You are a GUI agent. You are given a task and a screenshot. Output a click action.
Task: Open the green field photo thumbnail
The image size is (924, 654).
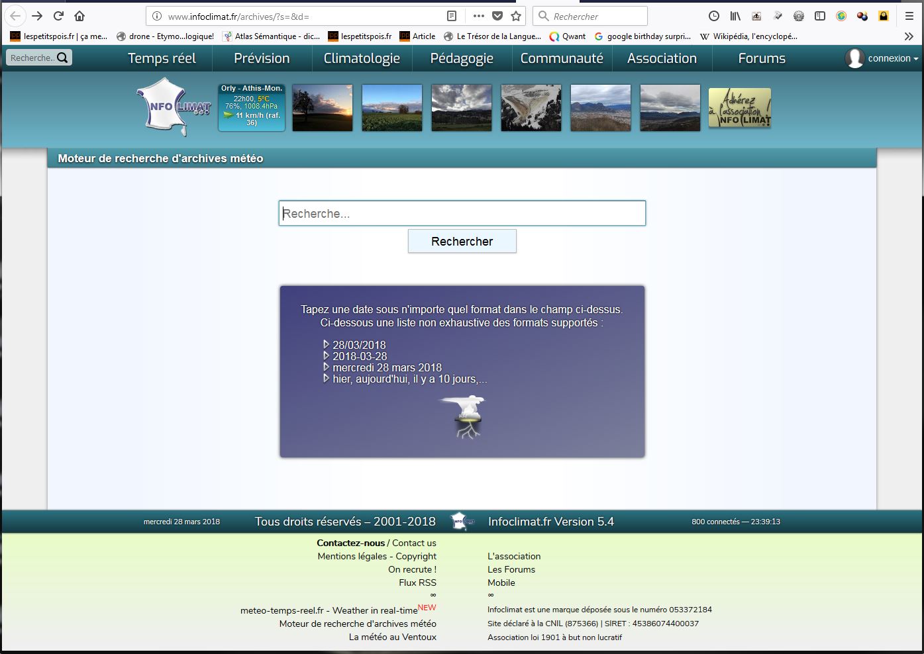click(x=392, y=107)
